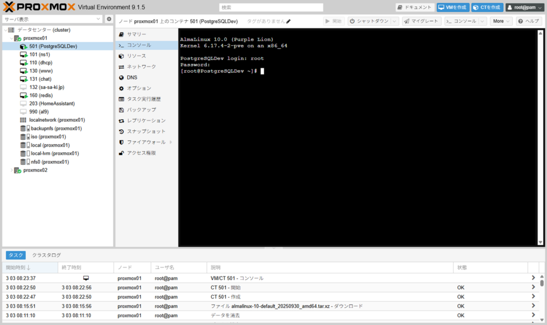
Task: Expand the proxmox02 node in the tree
Action: 12,170
